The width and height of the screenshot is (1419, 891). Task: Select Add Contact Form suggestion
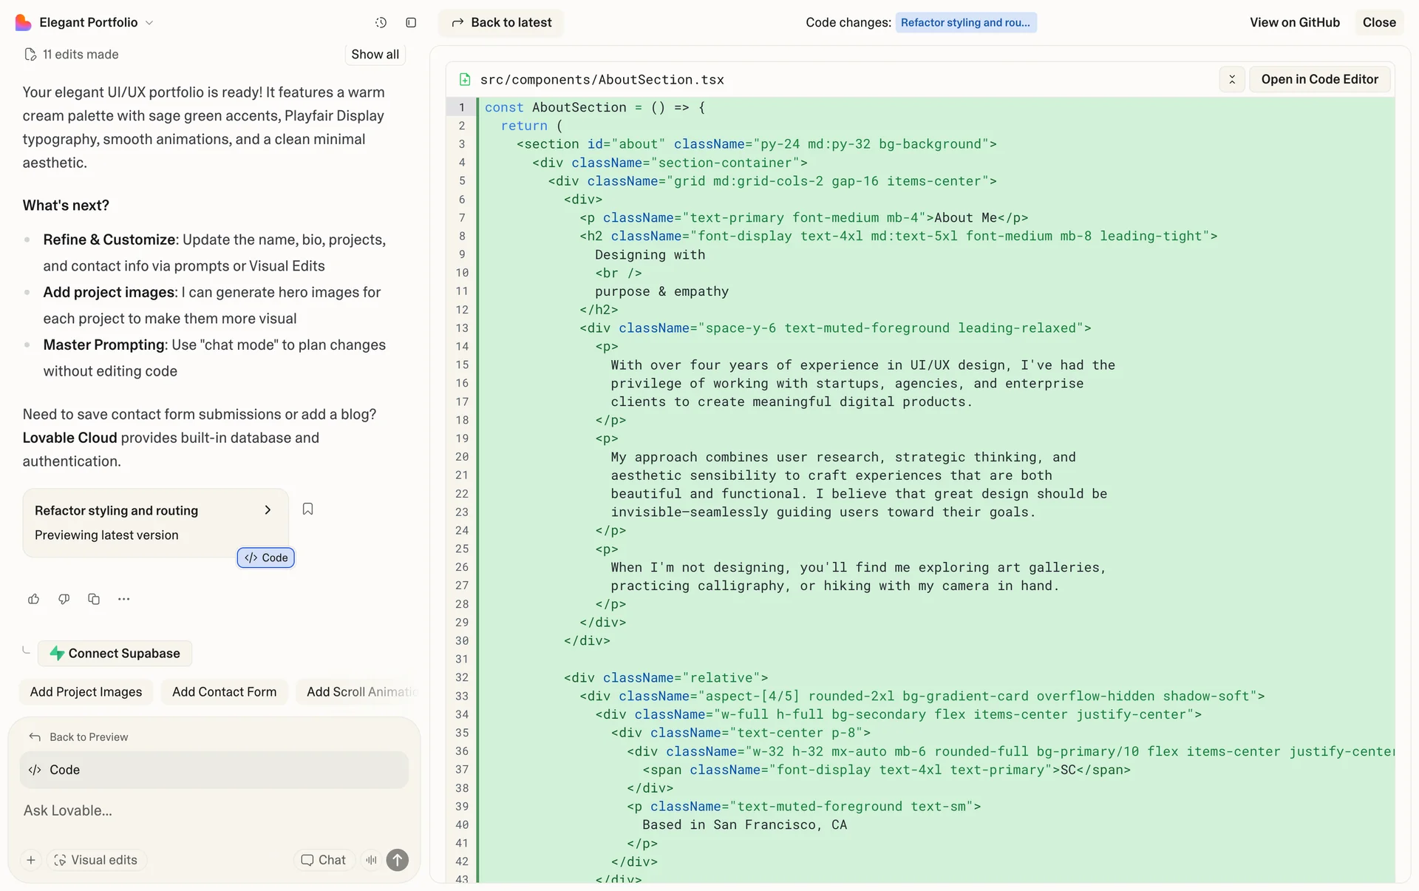pyautogui.click(x=224, y=692)
